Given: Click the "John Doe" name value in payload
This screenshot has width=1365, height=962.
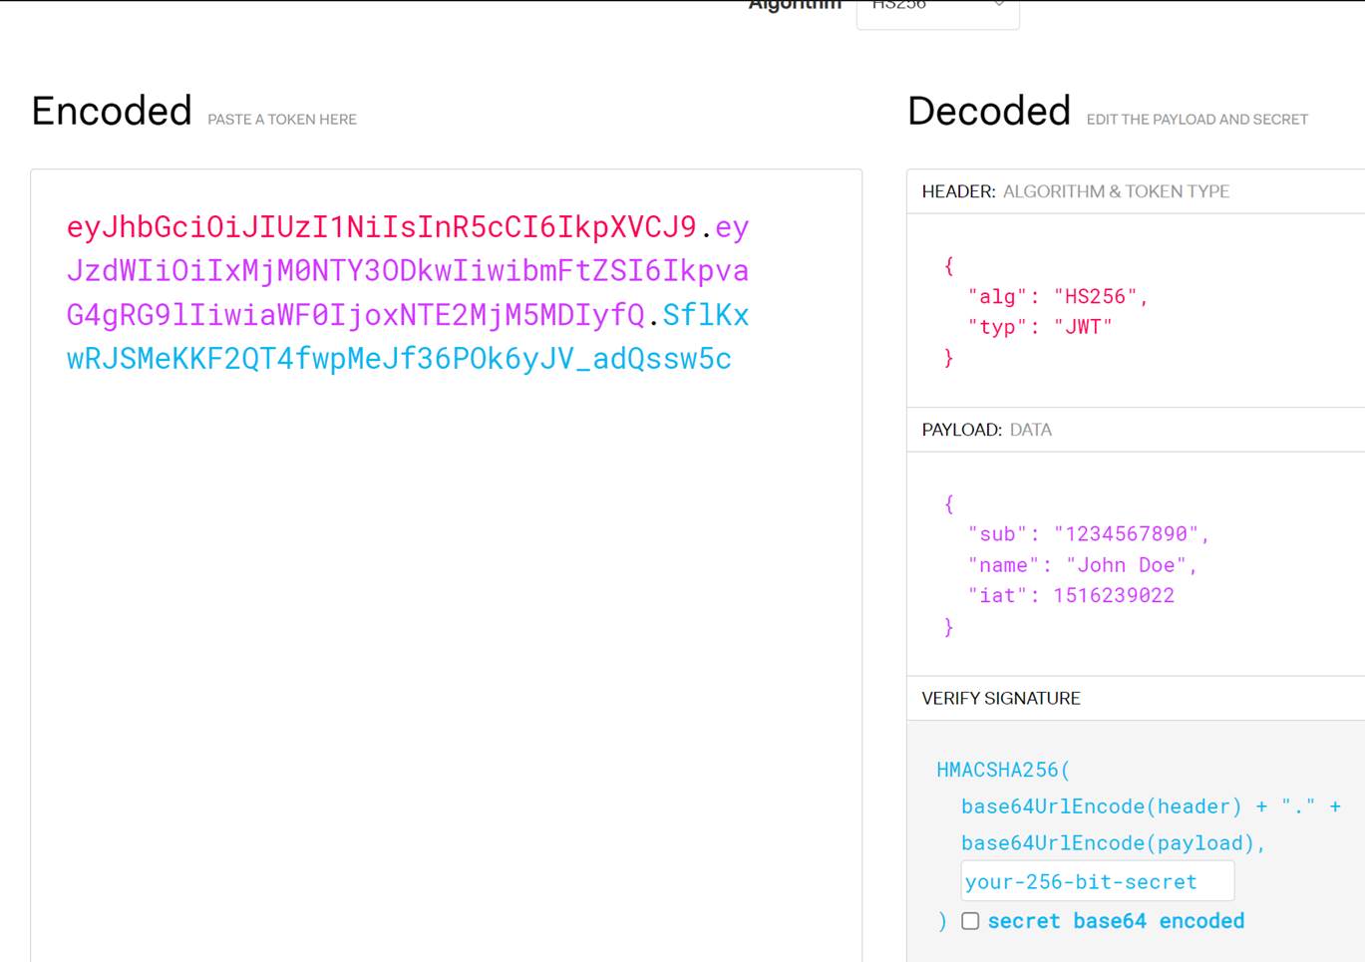Looking at the screenshot, I should click(x=1126, y=565).
